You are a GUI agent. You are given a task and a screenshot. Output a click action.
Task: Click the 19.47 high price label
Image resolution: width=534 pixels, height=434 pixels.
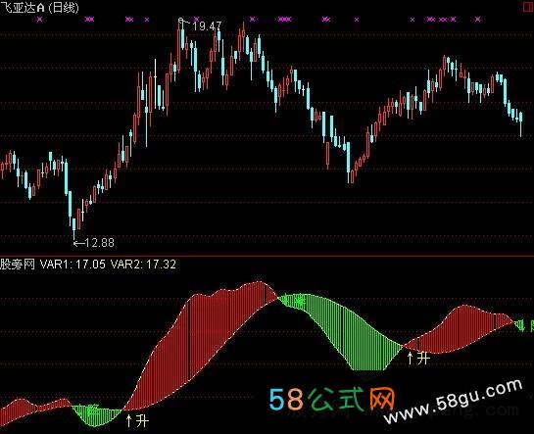[207, 26]
